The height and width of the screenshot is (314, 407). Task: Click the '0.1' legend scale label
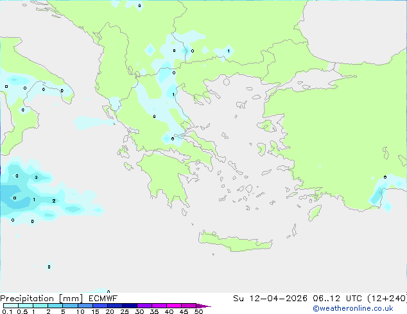click(x=7, y=311)
